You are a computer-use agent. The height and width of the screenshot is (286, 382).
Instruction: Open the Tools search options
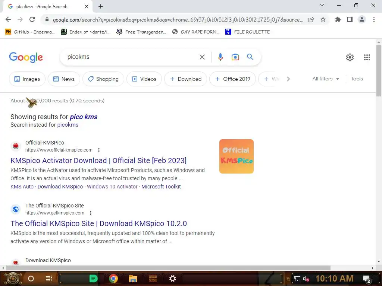point(357,79)
